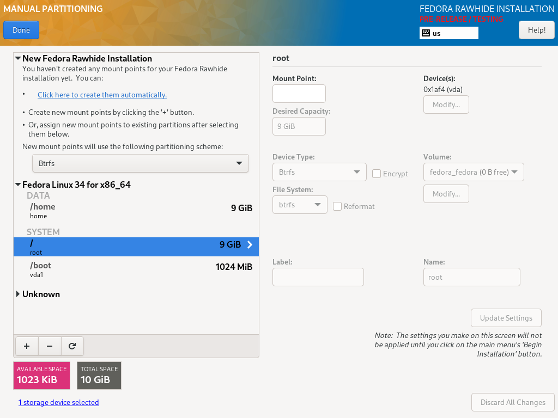Open the '1 storage device selected' link

click(x=59, y=402)
